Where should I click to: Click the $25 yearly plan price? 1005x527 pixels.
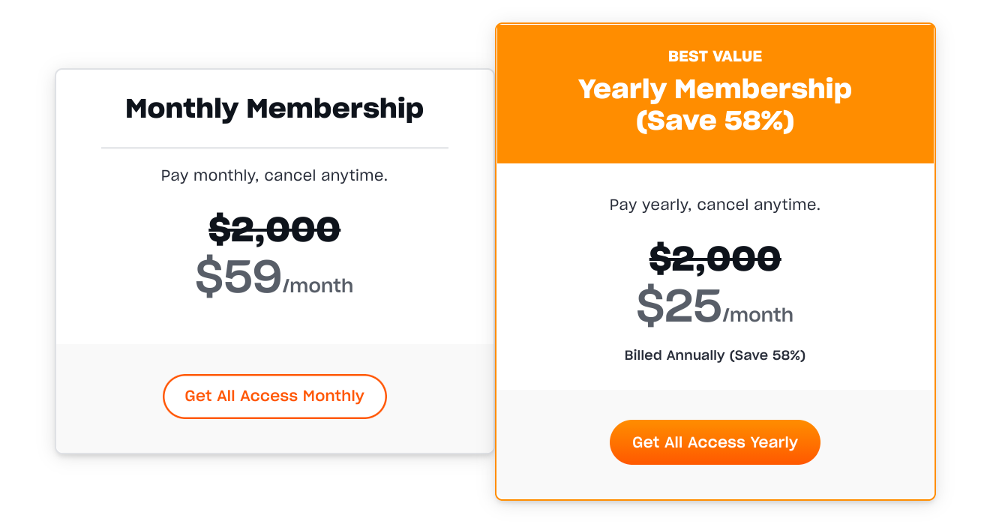point(679,307)
